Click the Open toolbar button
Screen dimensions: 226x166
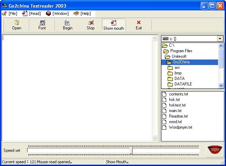(17, 25)
